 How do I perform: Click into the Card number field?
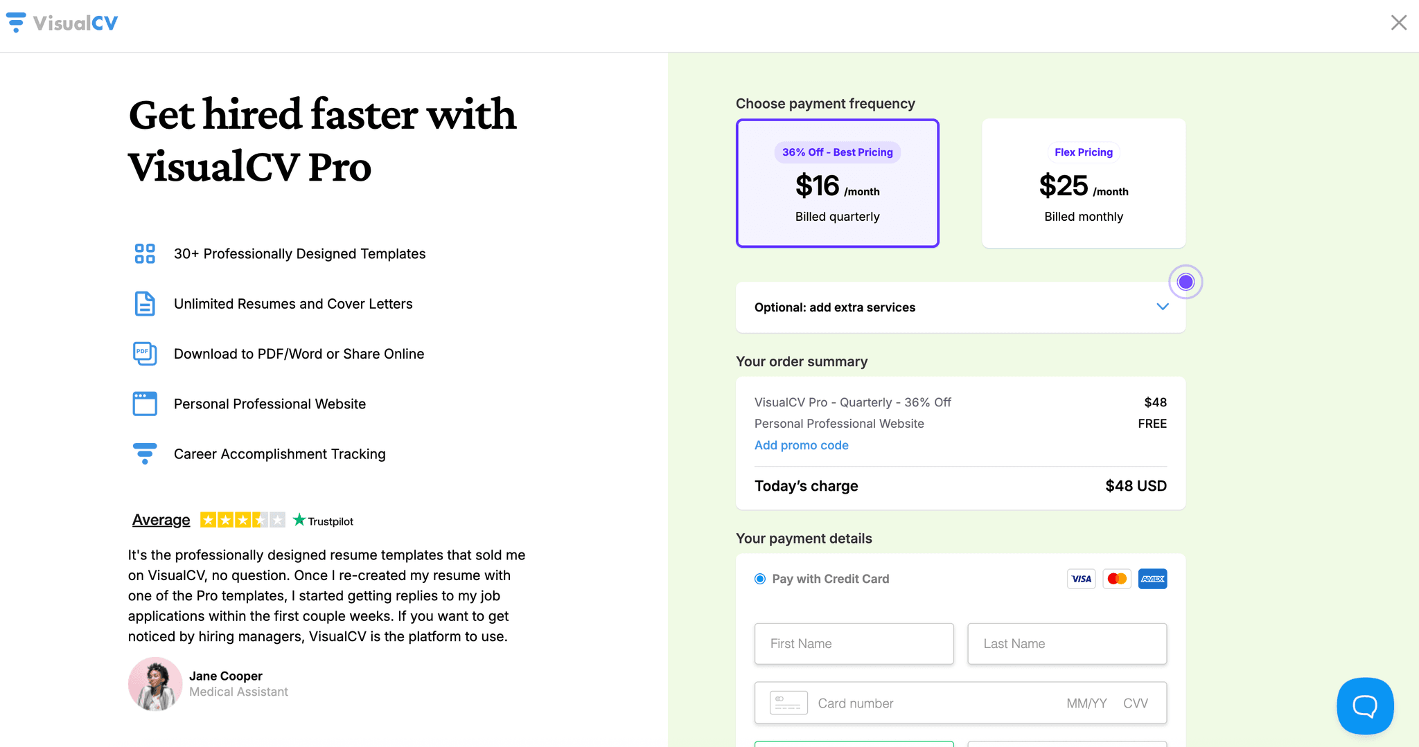tap(928, 703)
